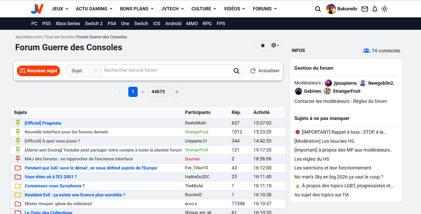Focus the Rechercher dans le forum field
This screenshot has width=421, height=214.
[x=165, y=70]
